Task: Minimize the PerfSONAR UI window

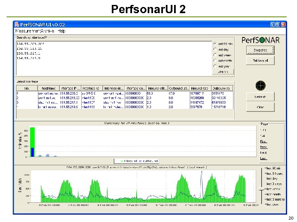Action: (x=273, y=25)
